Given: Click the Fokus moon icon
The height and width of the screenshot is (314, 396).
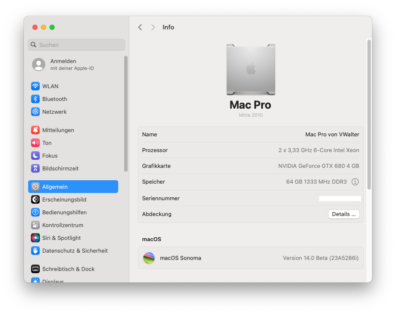Looking at the screenshot, I should tap(35, 156).
